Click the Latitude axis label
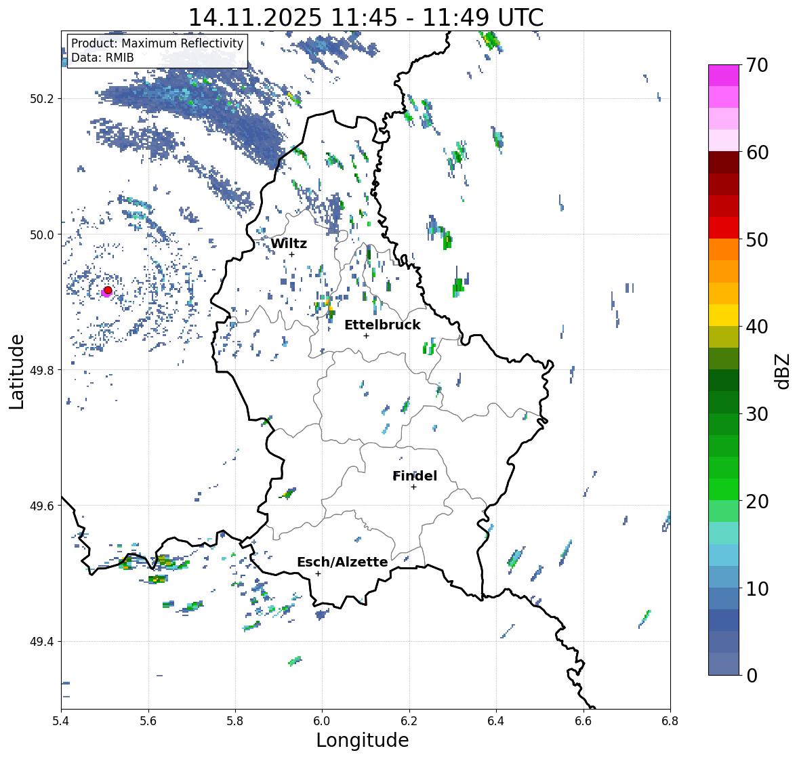The image size is (799, 757). pos(16,371)
